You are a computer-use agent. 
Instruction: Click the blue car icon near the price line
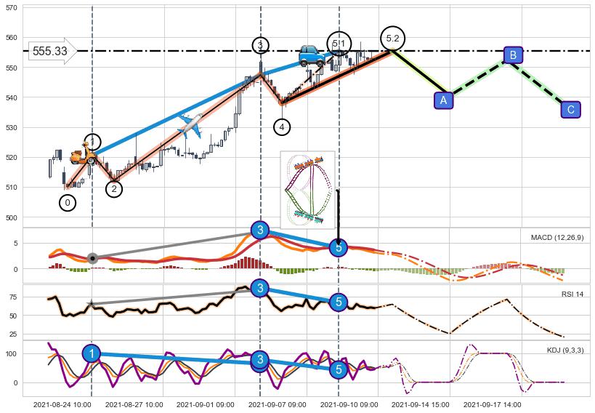(x=312, y=55)
